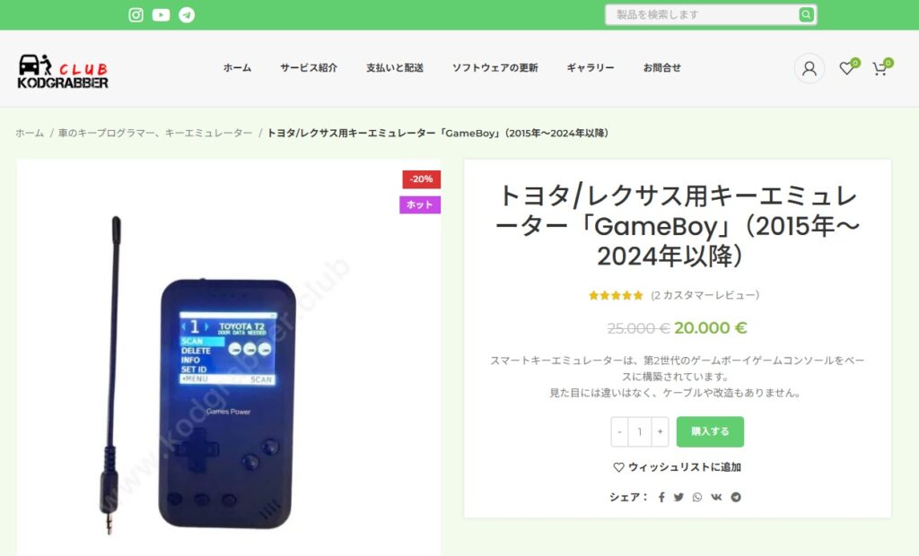Open the 車のキープログラマー breadcrumb link
919x556 pixels.
[154, 133]
